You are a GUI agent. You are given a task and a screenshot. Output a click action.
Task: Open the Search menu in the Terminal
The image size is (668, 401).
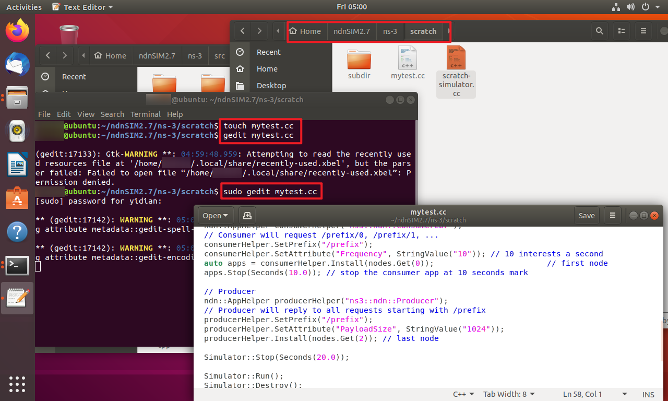point(112,114)
